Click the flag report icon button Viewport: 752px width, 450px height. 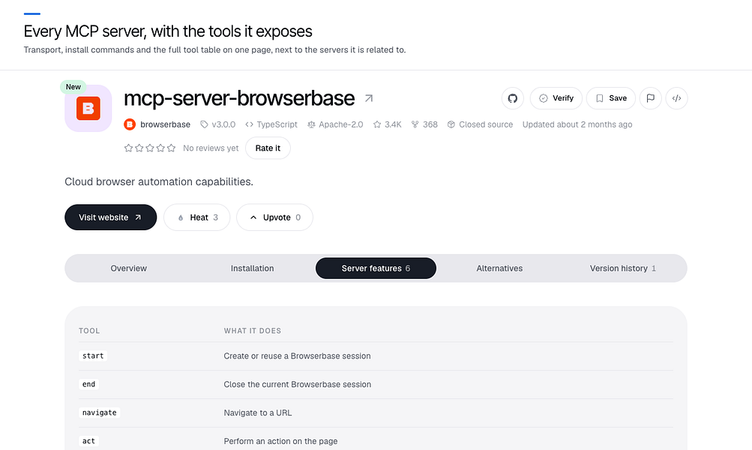tap(650, 98)
